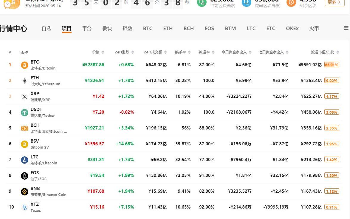Sort by the 今日资金净流入 column arrows
The height and width of the screenshot is (219, 350).
coord(250,52)
